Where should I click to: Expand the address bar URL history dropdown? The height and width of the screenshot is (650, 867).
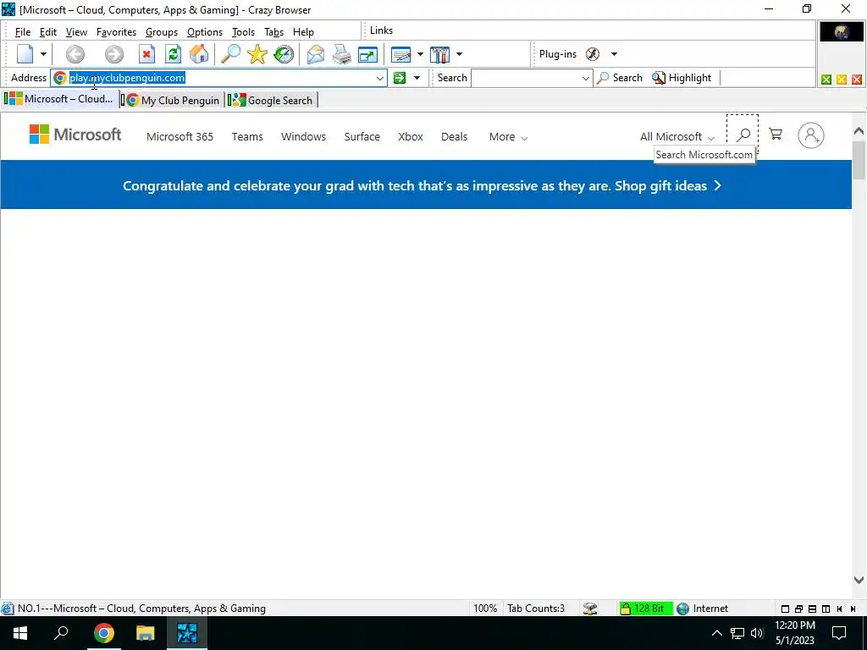(x=380, y=78)
